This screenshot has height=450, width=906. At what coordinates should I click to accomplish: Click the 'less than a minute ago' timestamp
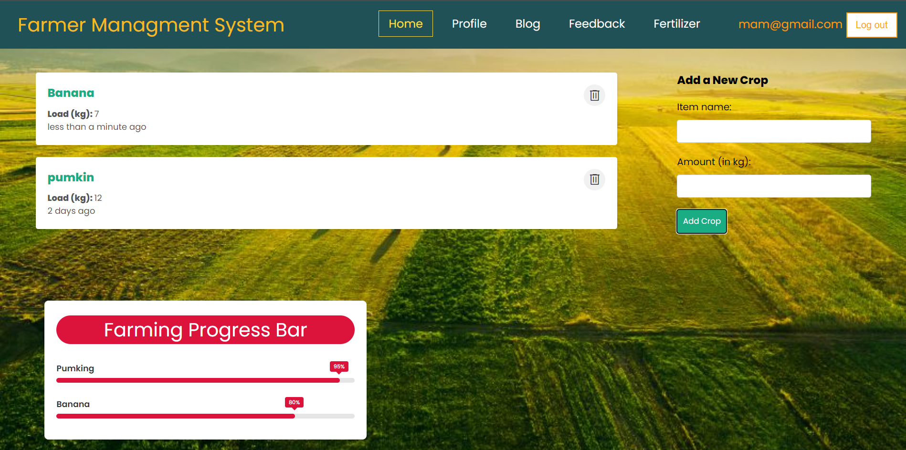[97, 127]
